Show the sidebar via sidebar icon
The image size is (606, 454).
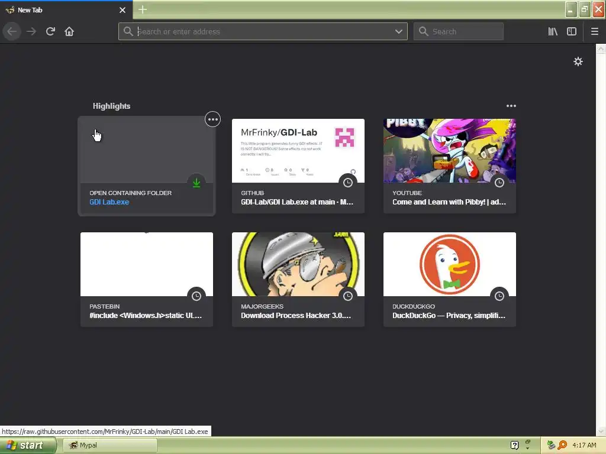(x=572, y=31)
